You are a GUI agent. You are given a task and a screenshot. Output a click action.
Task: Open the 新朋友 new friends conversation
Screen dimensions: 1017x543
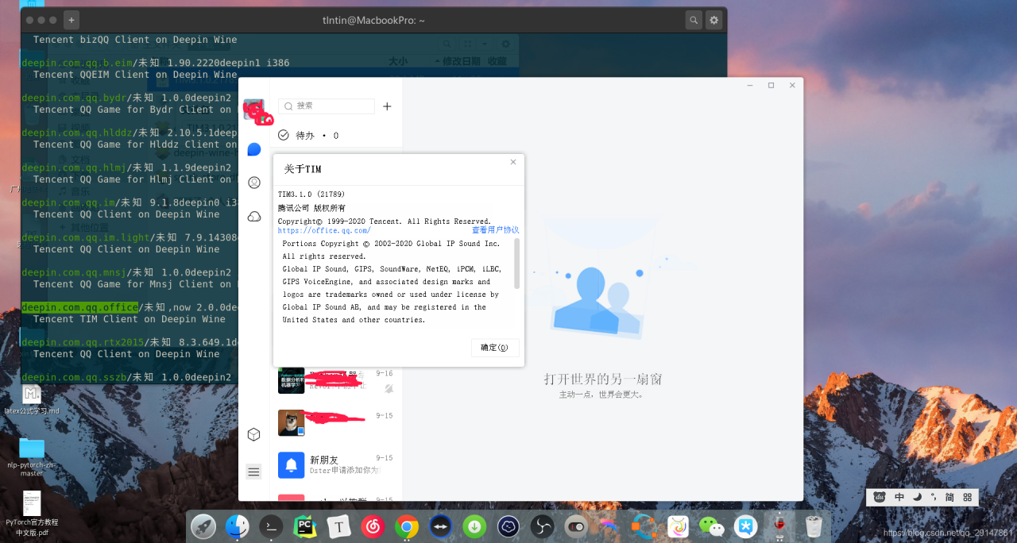point(336,465)
